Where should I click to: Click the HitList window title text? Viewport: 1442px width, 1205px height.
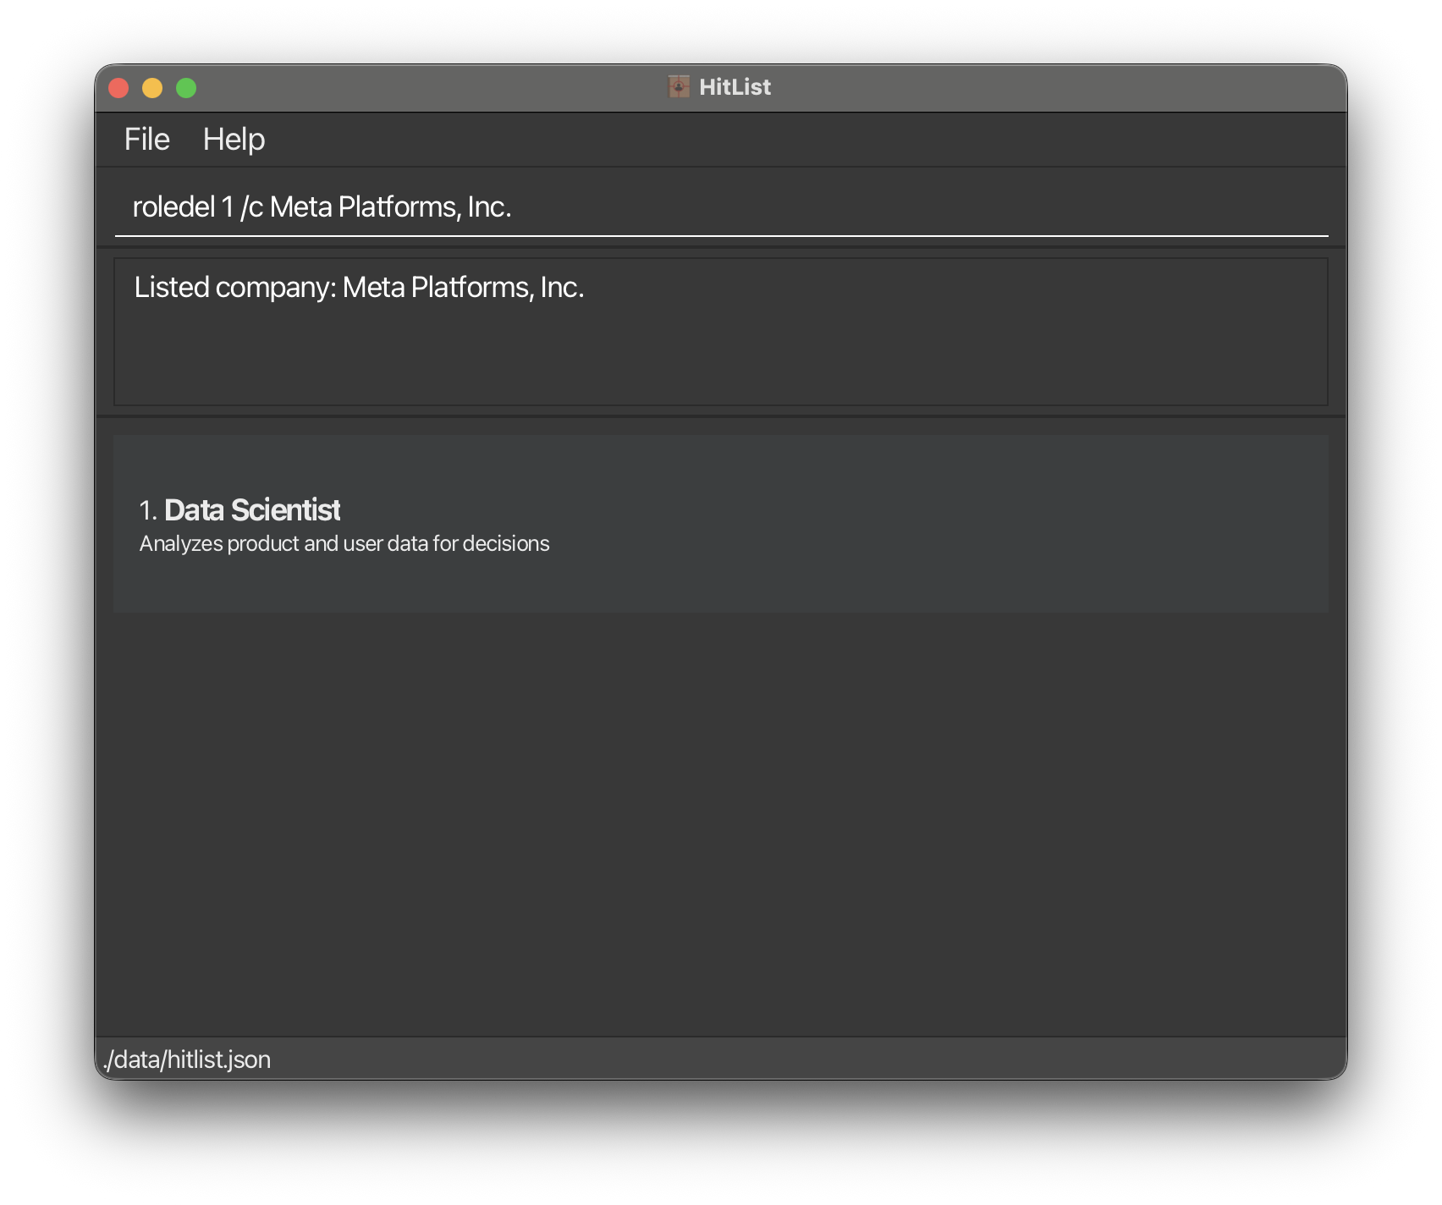pyautogui.click(x=735, y=87)
